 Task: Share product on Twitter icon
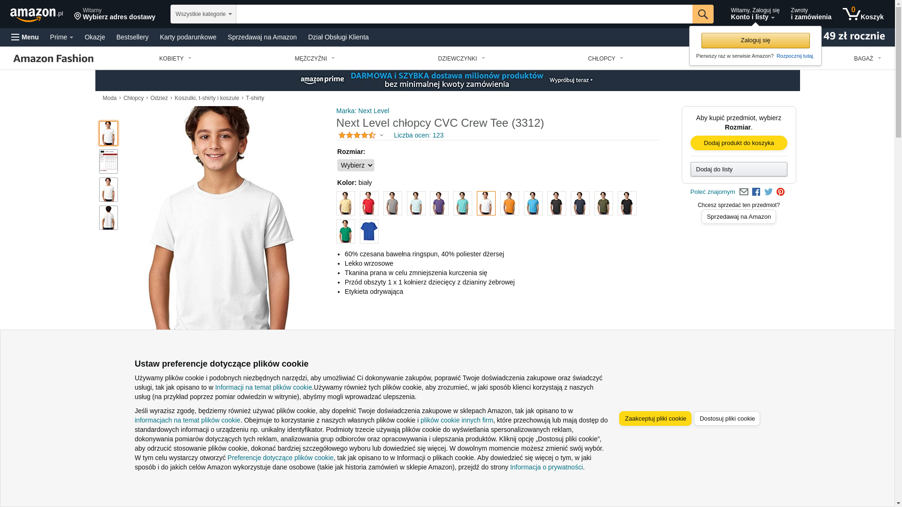point(769,192)
